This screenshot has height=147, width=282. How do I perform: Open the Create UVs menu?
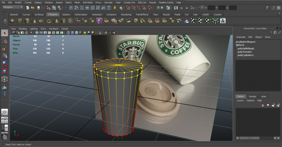[x=129, y=2]
